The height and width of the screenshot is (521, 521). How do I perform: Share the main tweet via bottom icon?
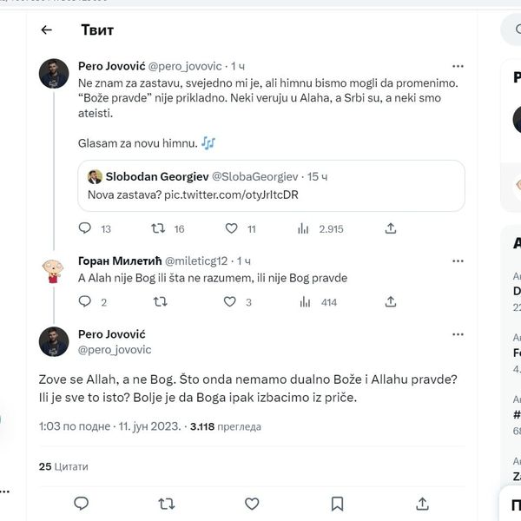click(x=422, y=503)
